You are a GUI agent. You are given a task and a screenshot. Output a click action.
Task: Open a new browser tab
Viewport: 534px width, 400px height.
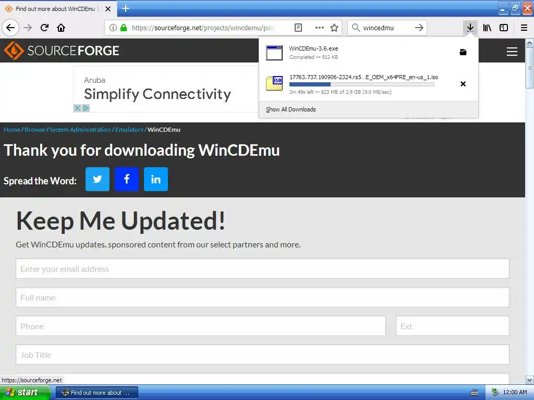pyautogui.click(x=126, y=8)
